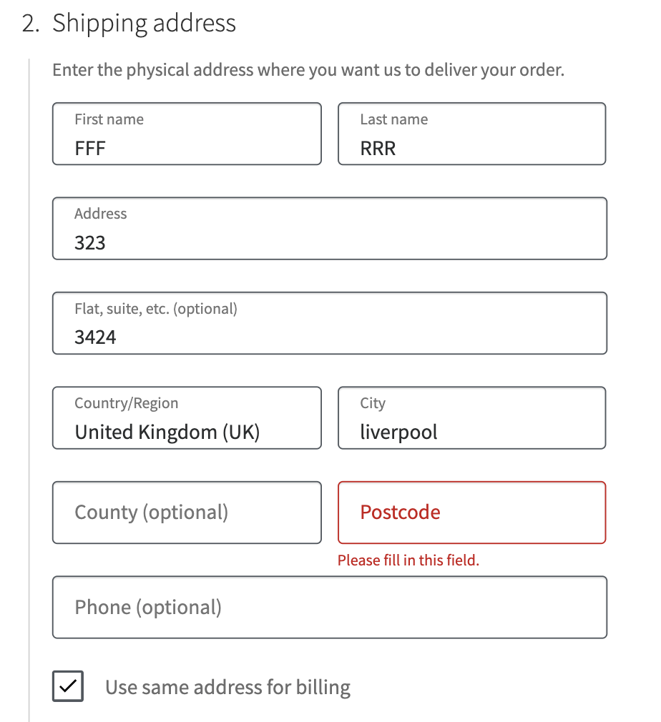The height and width of the screenshot is (722, 661).
Task: Click the delivery instructions text above the form
Action: tap(308, 69)
